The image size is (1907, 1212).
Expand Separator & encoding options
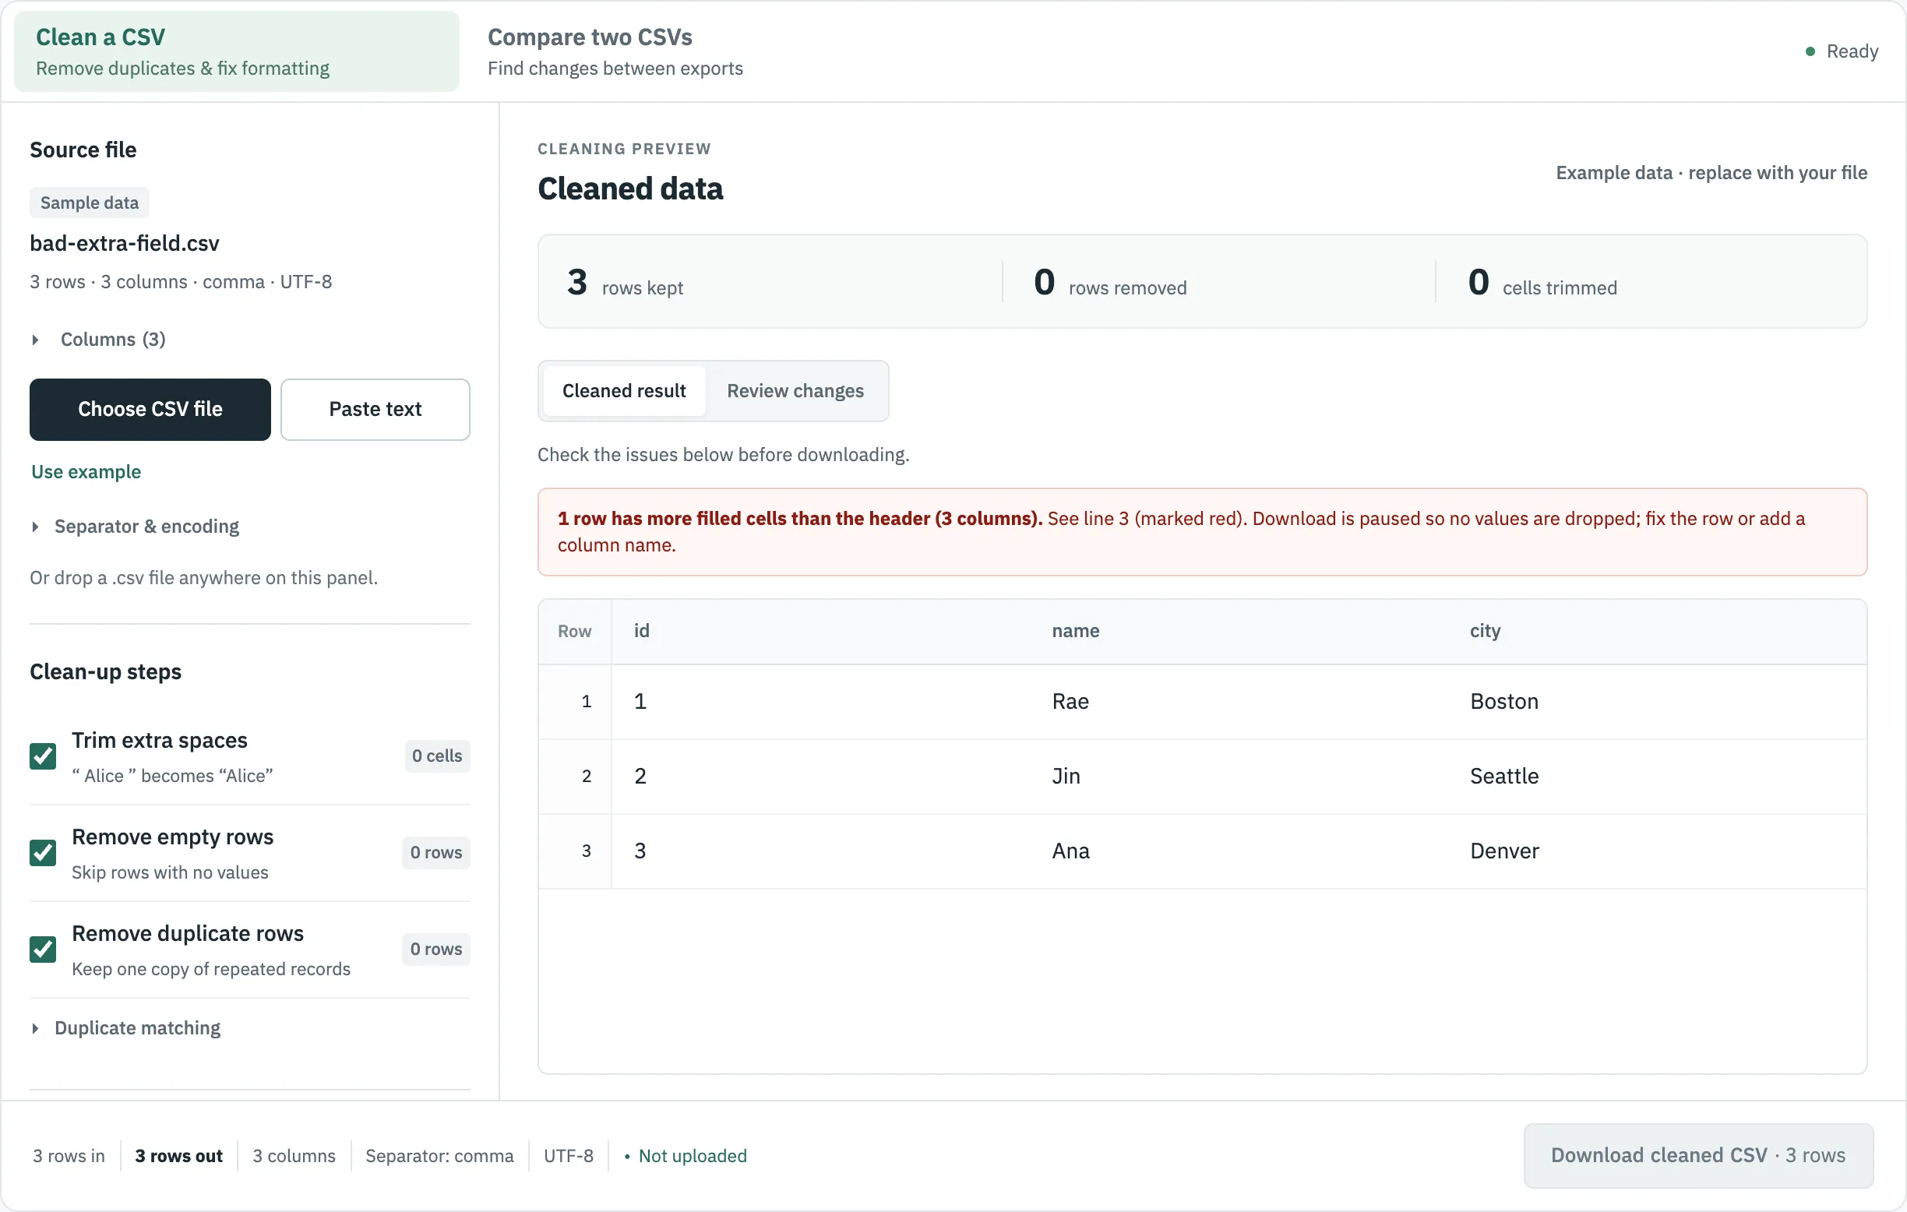pyautogui.click(x=135, y=527)
